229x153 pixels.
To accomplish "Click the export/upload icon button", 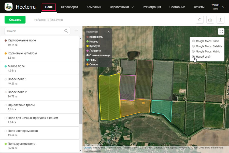I will point(221,20).
